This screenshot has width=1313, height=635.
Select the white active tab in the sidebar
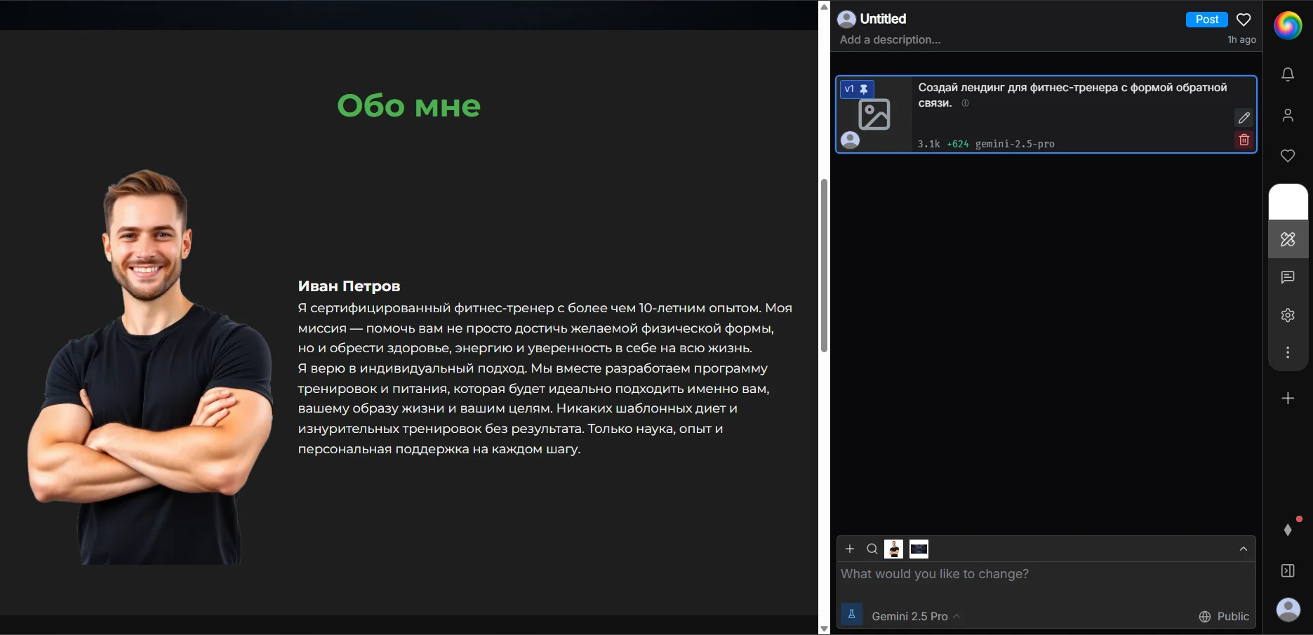pos(1288,201)
